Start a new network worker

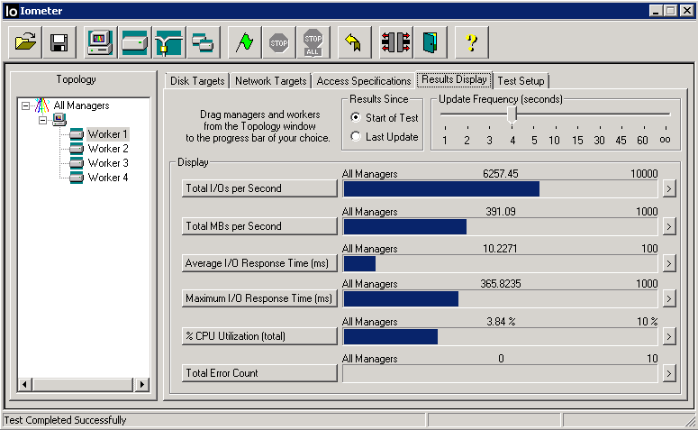(x=169, y=42)
